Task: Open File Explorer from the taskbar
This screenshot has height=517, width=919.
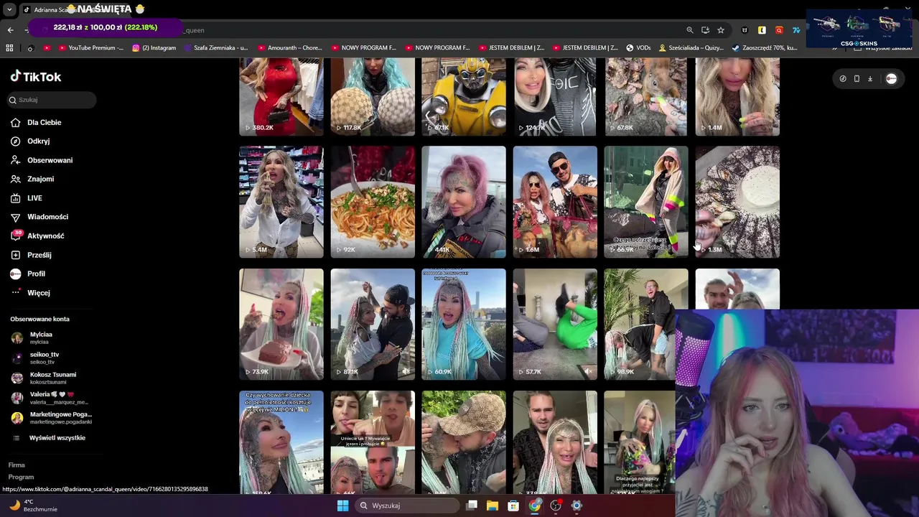Action: coord(493,506)
